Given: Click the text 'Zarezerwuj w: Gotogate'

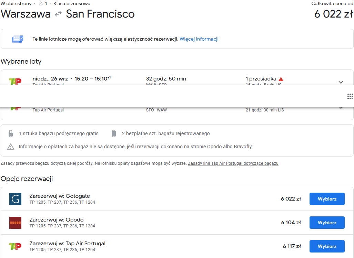Looking at the screenshot, I should tap(60, 196).
